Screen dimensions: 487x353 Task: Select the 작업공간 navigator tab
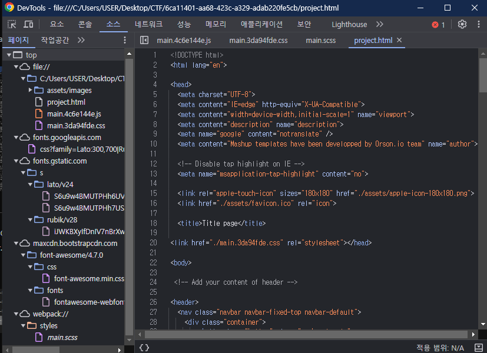coord(55,40)
